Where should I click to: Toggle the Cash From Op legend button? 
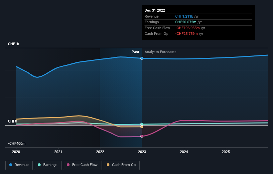[121, 165]
